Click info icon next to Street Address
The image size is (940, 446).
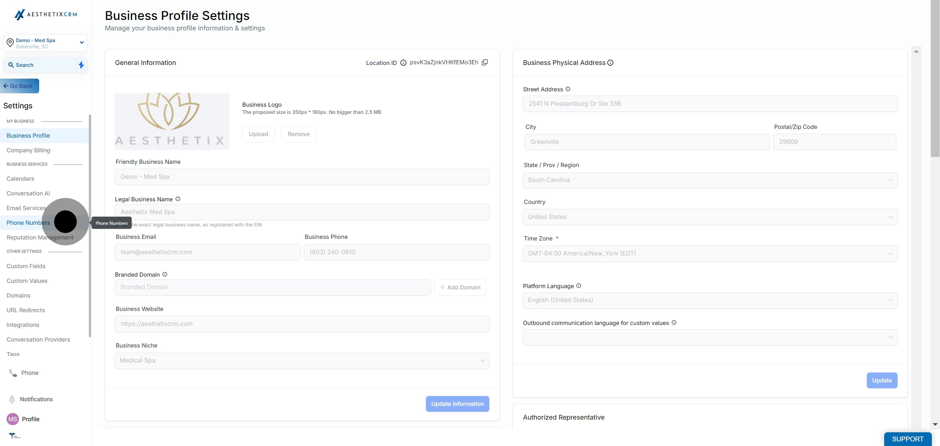568,89
